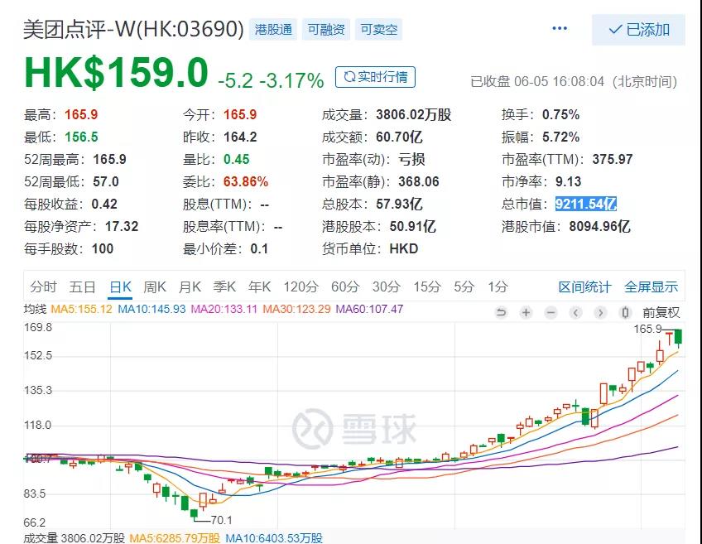Screen dimensions: 702x544
Task: Click the 市盈率(TTM) value 375.97
Action: [612, 160]
